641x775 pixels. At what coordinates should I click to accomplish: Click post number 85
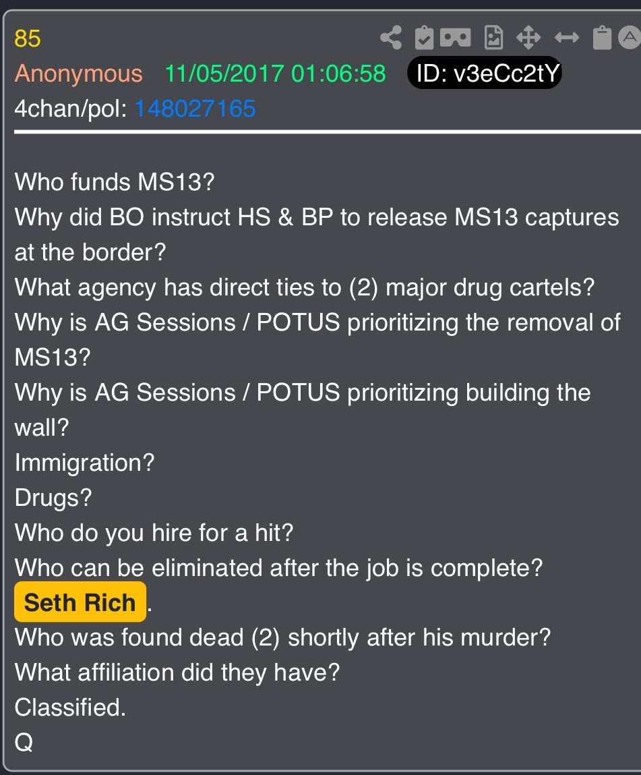pyautogui.click(x=28, y=38)
